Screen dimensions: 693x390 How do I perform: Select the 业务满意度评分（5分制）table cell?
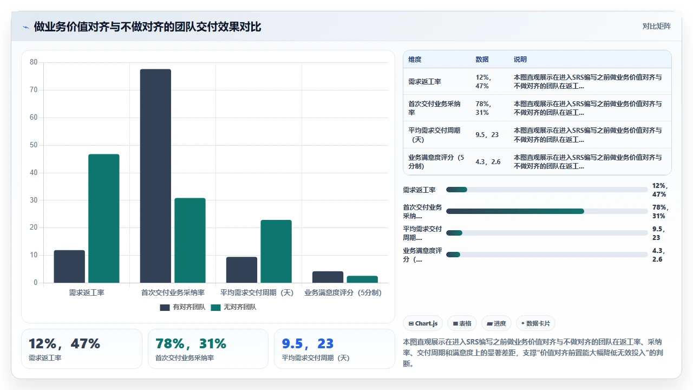point(436,161)
